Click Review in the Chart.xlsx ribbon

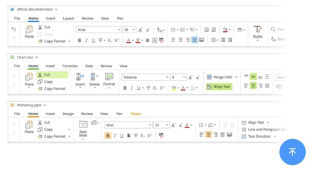pos(106,66)
